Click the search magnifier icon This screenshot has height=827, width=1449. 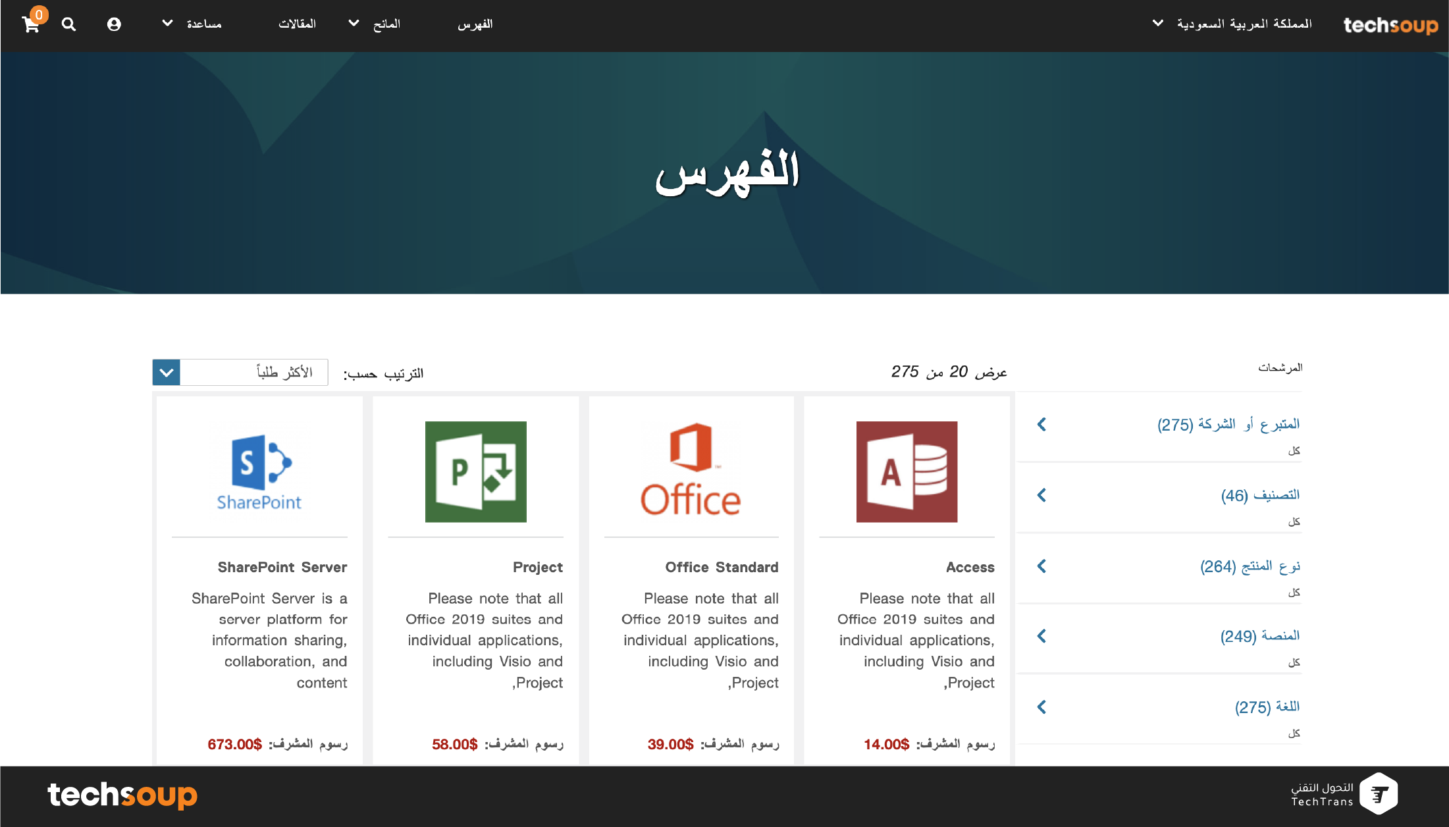(x=68, y=24)
